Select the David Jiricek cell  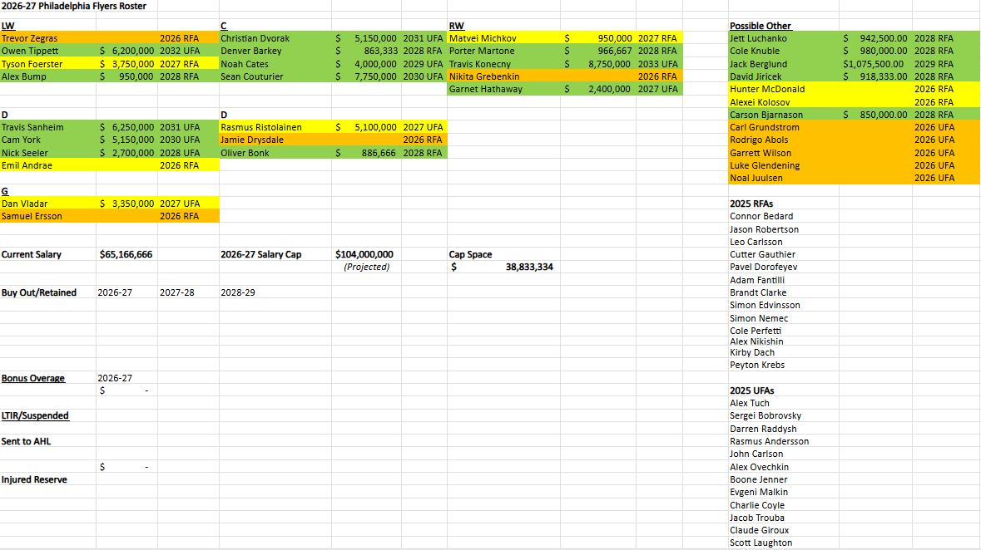click(x=784, y=76)
